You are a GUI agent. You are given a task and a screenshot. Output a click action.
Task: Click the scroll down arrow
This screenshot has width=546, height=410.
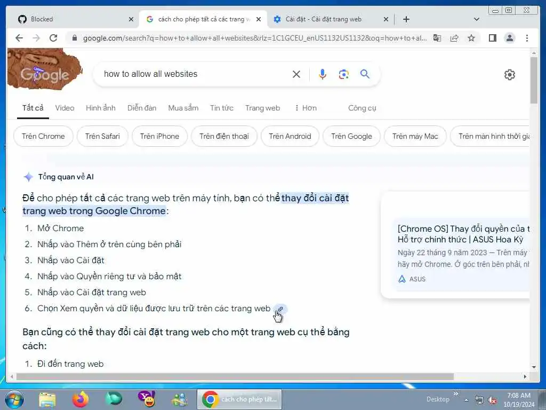click(534, 367)
